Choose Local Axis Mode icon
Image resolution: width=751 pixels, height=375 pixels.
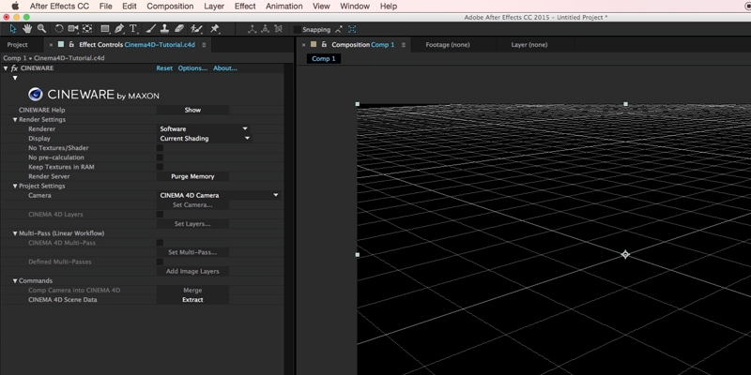(252, 29)
